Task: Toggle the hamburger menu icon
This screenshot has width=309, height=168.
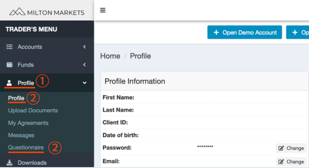Action: (103, 10)
